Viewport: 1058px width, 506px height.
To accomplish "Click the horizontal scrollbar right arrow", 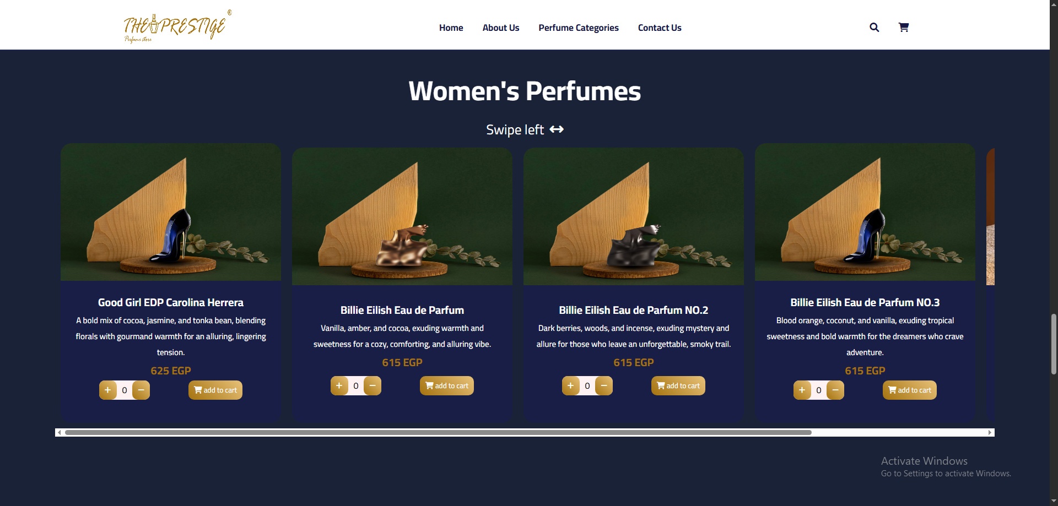I will coord(990,432).
